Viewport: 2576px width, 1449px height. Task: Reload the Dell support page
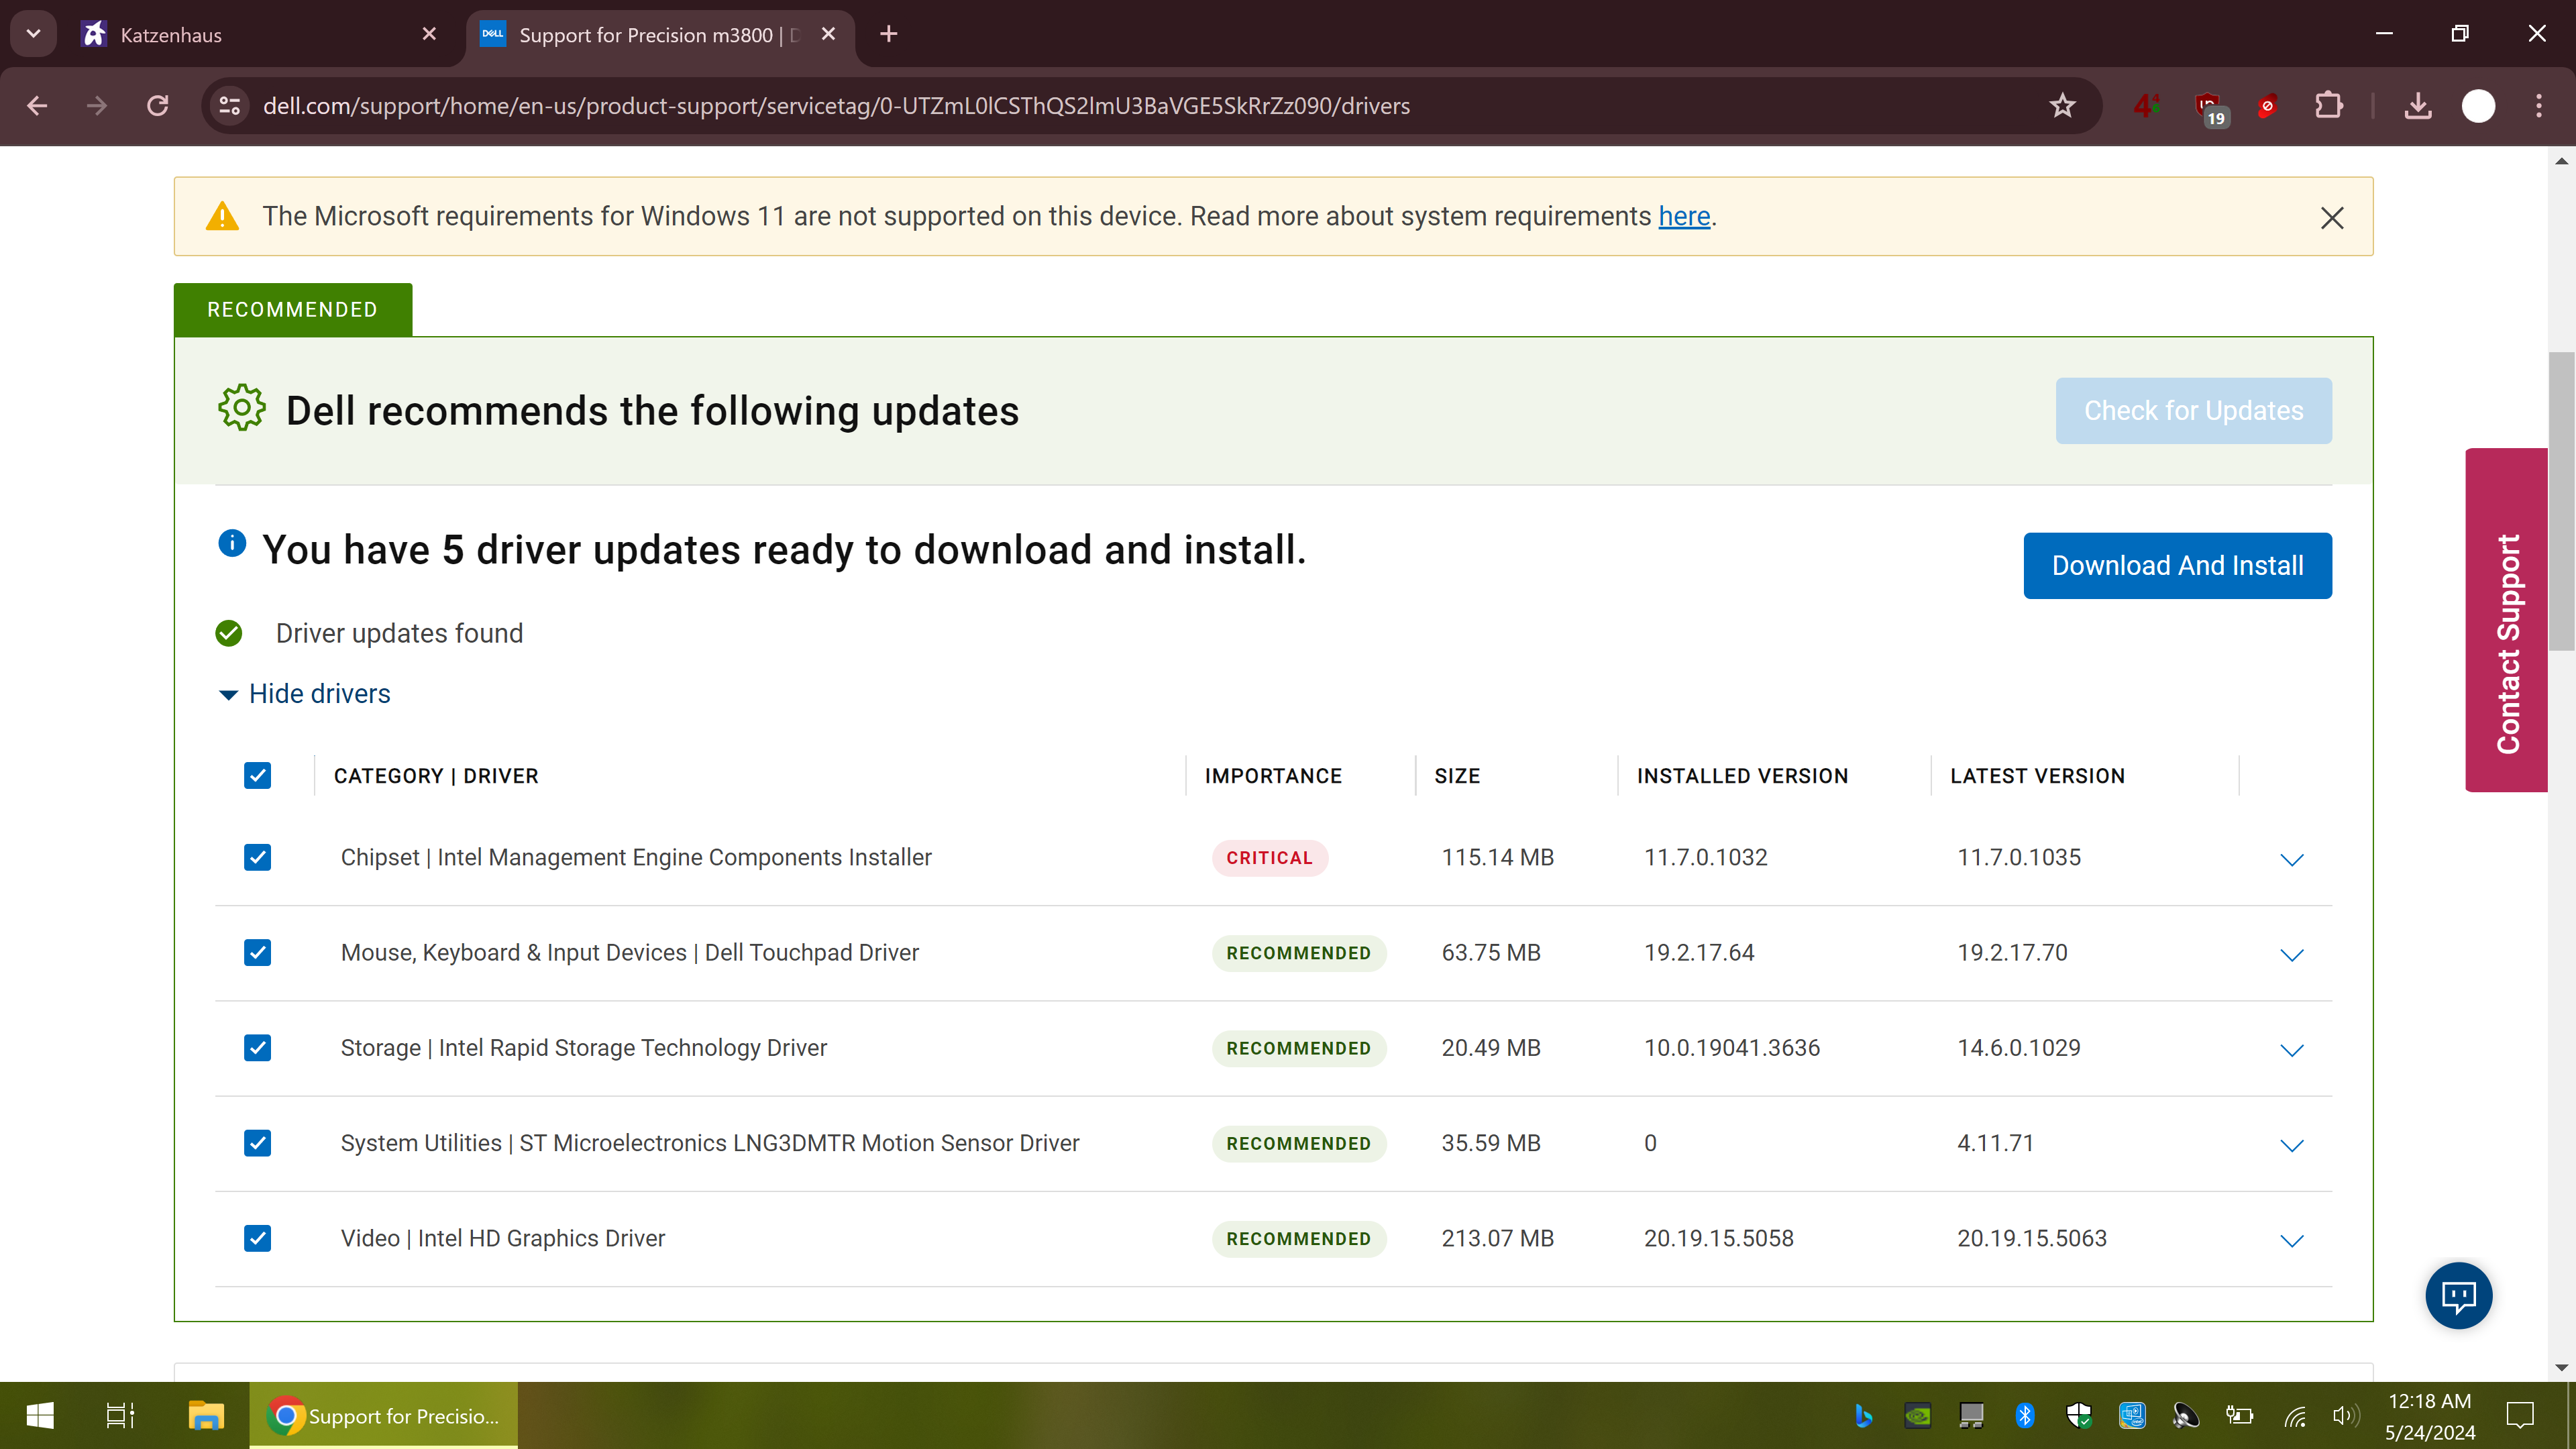click(x=158, y=106)
